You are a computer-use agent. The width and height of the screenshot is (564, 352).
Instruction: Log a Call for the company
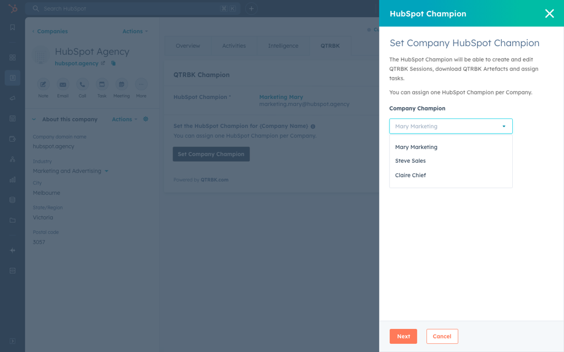coord(83,84)
